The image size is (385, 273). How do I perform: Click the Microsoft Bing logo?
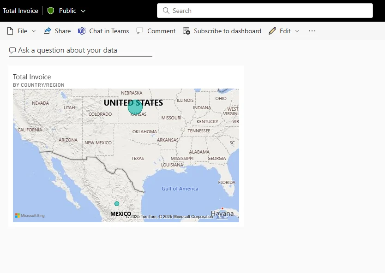30,216
